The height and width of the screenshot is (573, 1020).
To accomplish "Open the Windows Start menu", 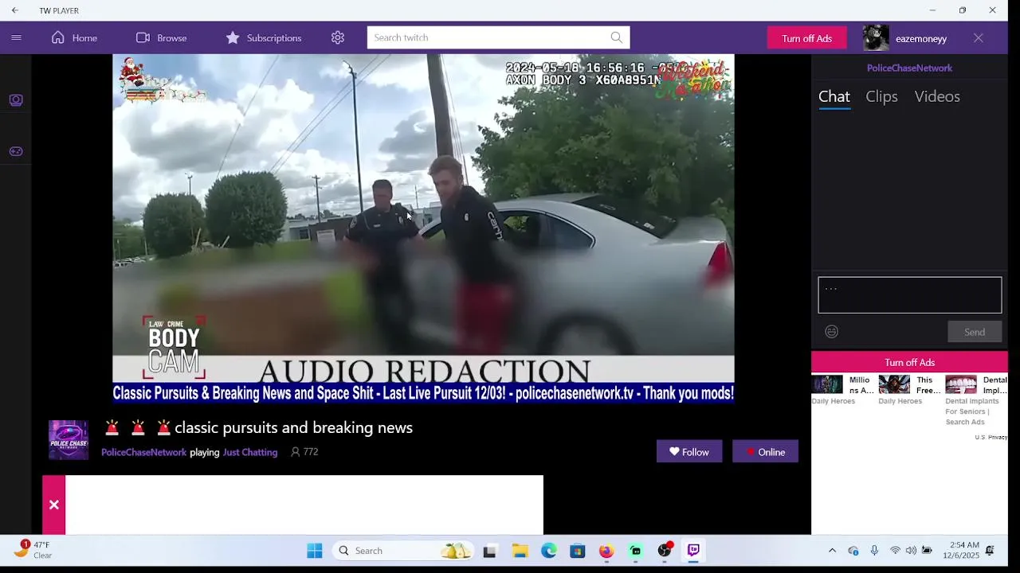I will (315, 551).
